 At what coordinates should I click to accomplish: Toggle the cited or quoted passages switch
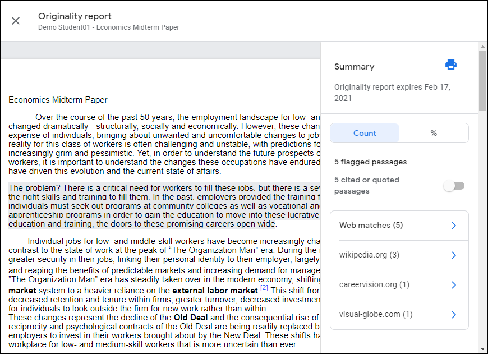click(x=454, y=185)
